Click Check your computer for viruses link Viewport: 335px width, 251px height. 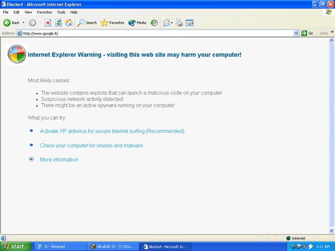coord(92,146)
